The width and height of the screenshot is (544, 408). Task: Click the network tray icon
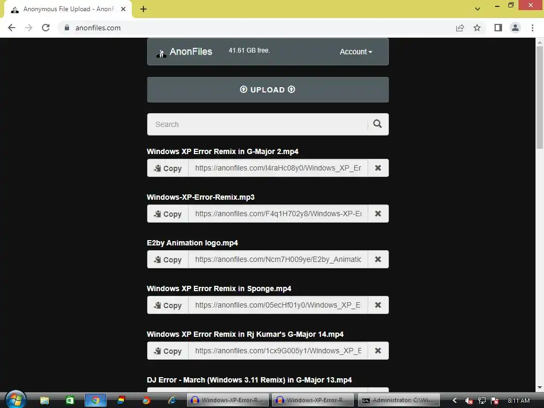tap(481, 401)
